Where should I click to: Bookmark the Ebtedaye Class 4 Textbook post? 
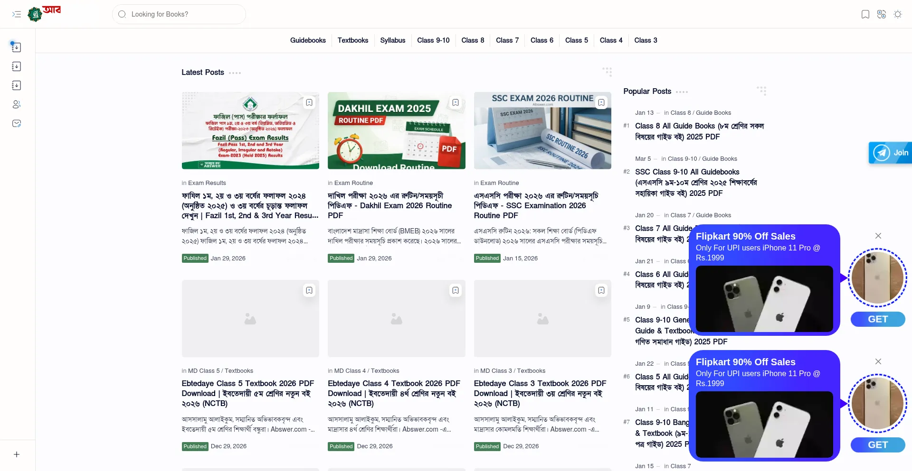click(x=456, y=290)
